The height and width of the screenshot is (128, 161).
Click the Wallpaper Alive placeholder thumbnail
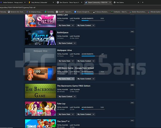coord(40,55)
